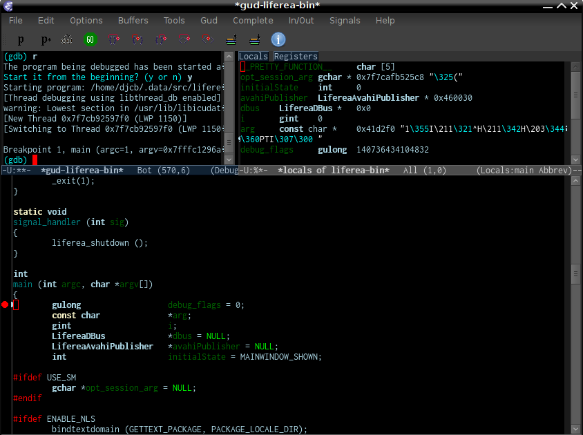Screen dimensions: 583x435
Task: Click the Down stack frame icon
Action: click(255, 39)
